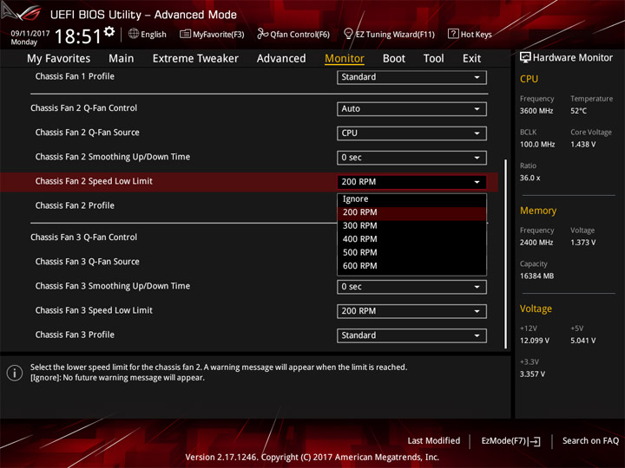Switch to the Boot tab
The width and height of the screenshot is (625, 468).
pyautogui.click(x=394, y=59)
